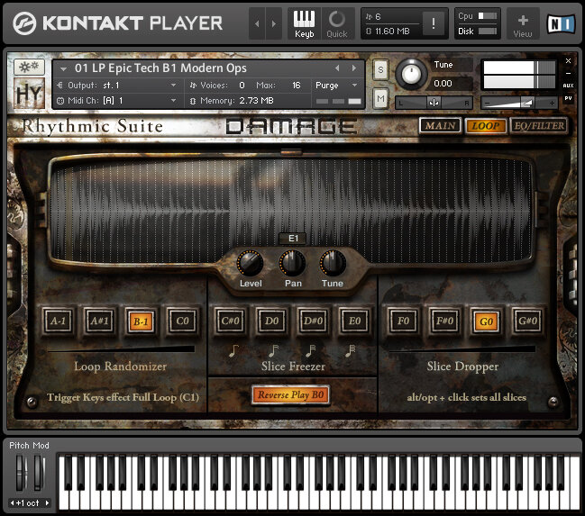The height and width of the screenshot is (516, 585).
Task: Toggle the F#0 Slice Dropper key
Action: [444, 321]
